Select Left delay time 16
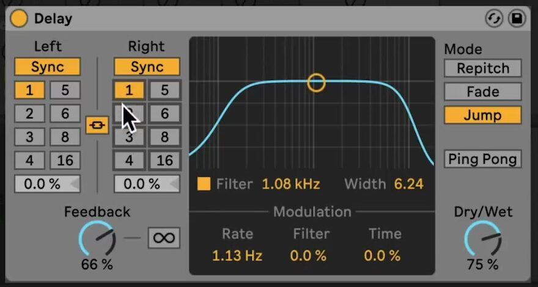The width and height of the screenshot is (538, 287). coord(65,160)
